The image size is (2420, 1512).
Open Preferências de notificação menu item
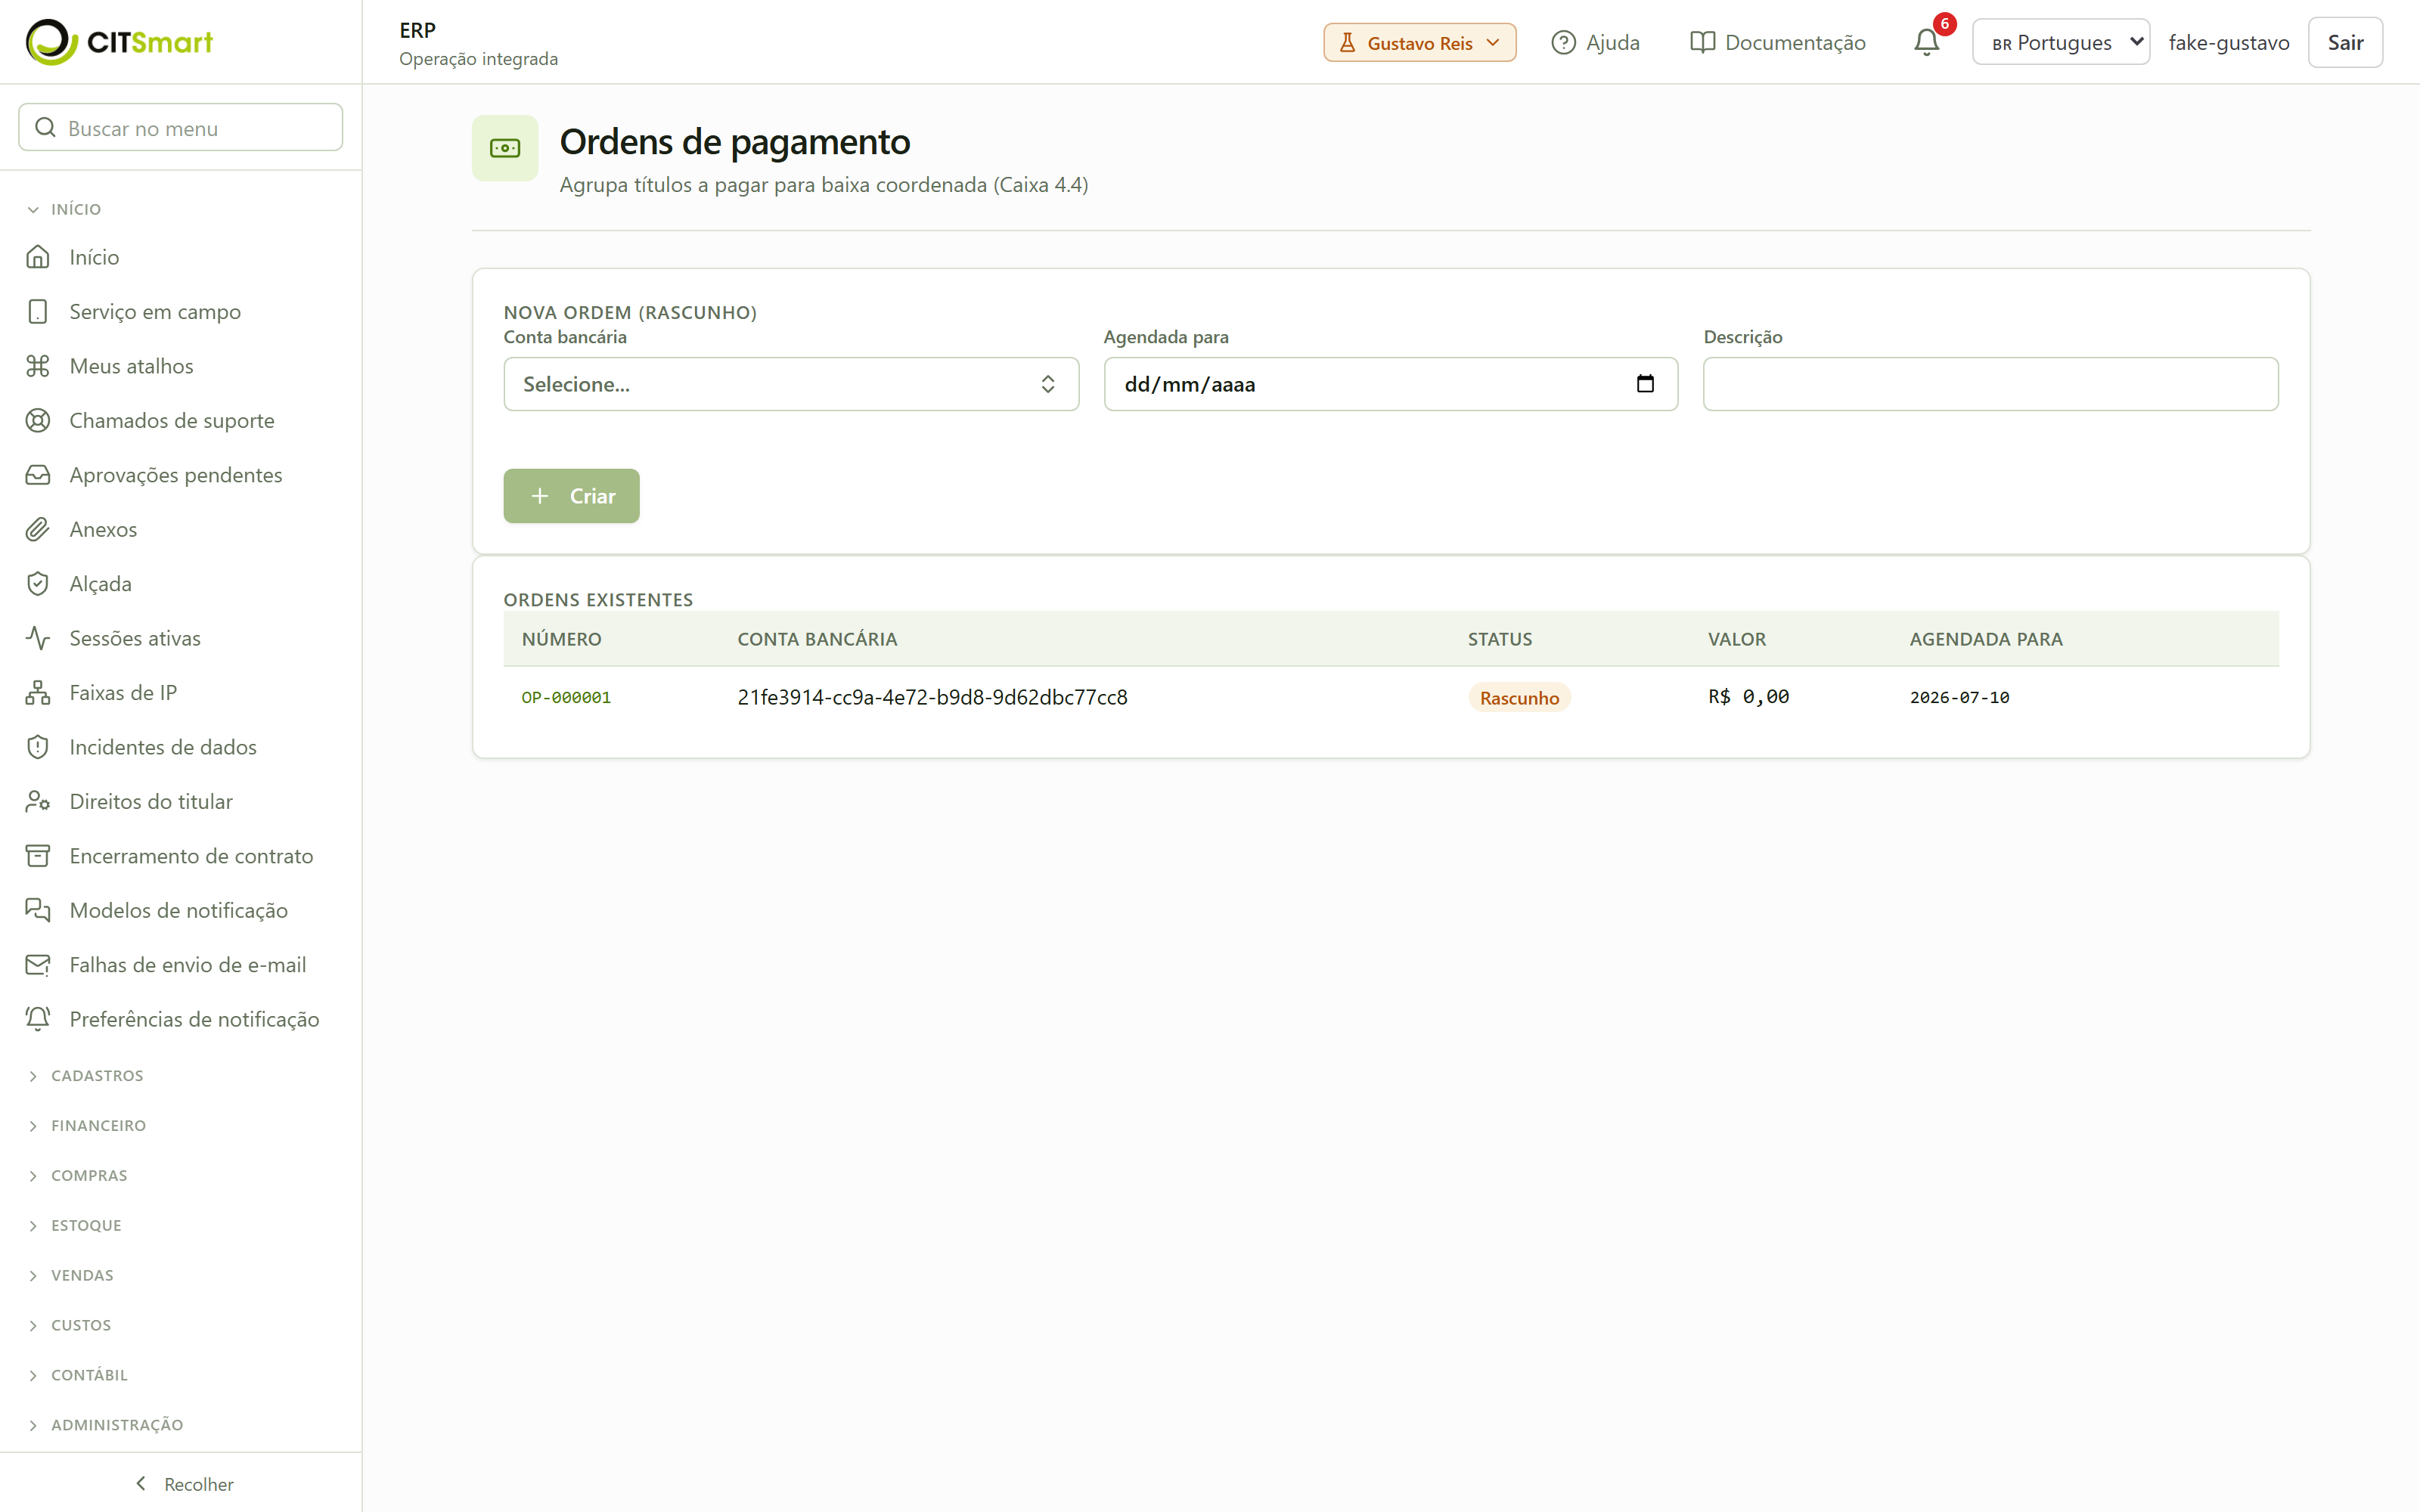180,1019
